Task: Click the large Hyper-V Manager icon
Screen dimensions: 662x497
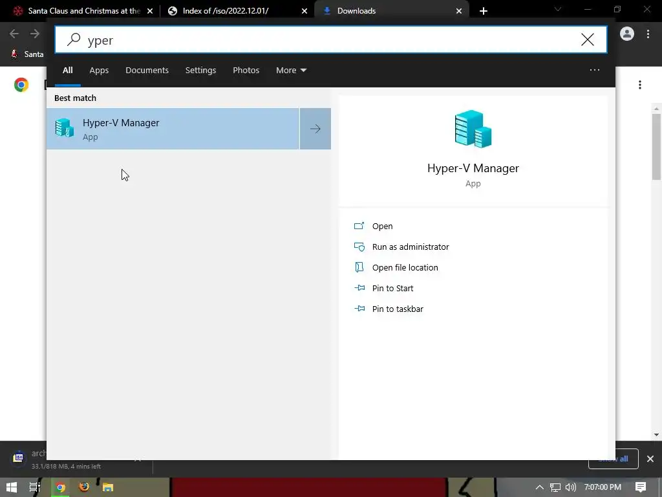Action: pos(473,129)
